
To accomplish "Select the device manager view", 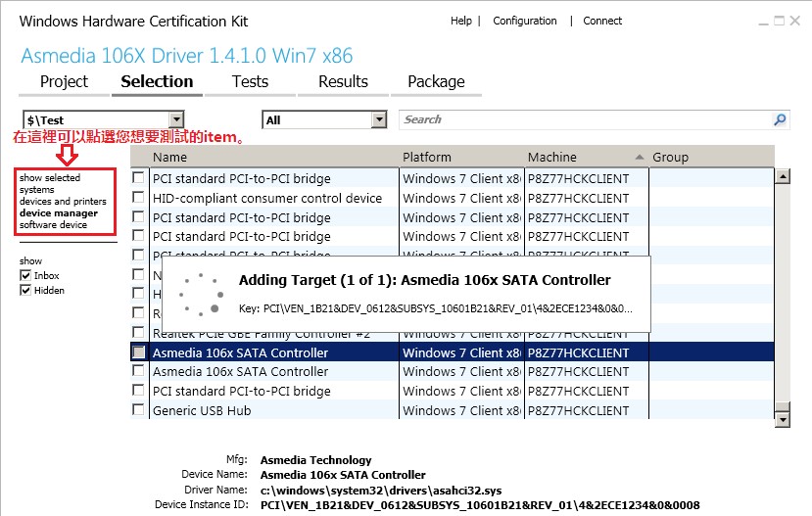I will [59, 212].
